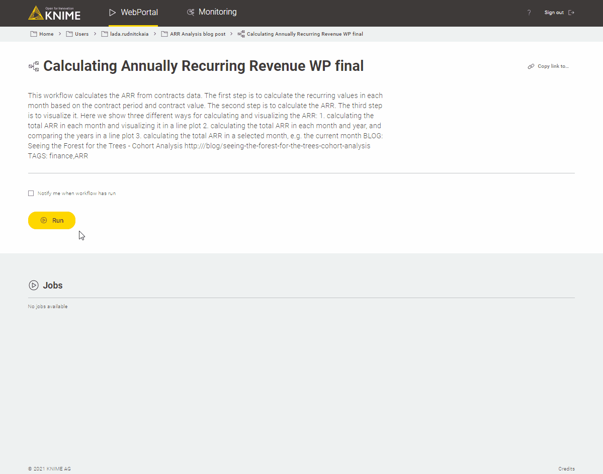Click the ARR Analysis blog post folder icon

tap(164, 34)
